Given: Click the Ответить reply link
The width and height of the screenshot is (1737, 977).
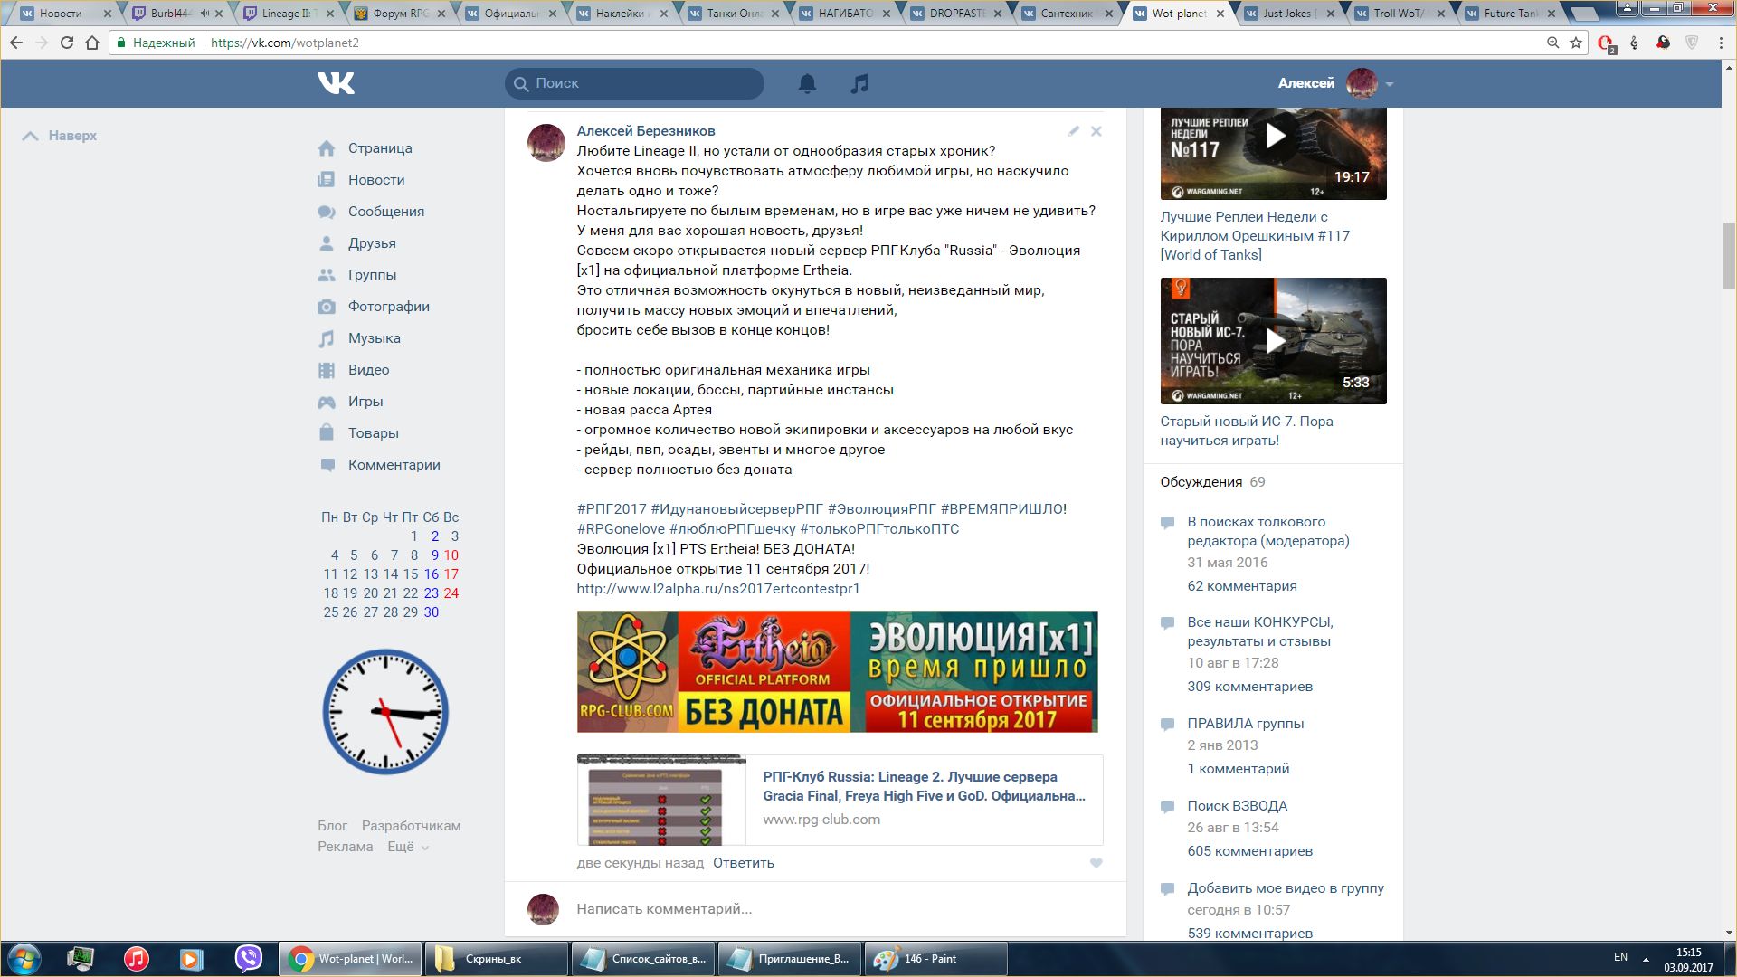Looking at the screenshot, I should pos(744,863).
